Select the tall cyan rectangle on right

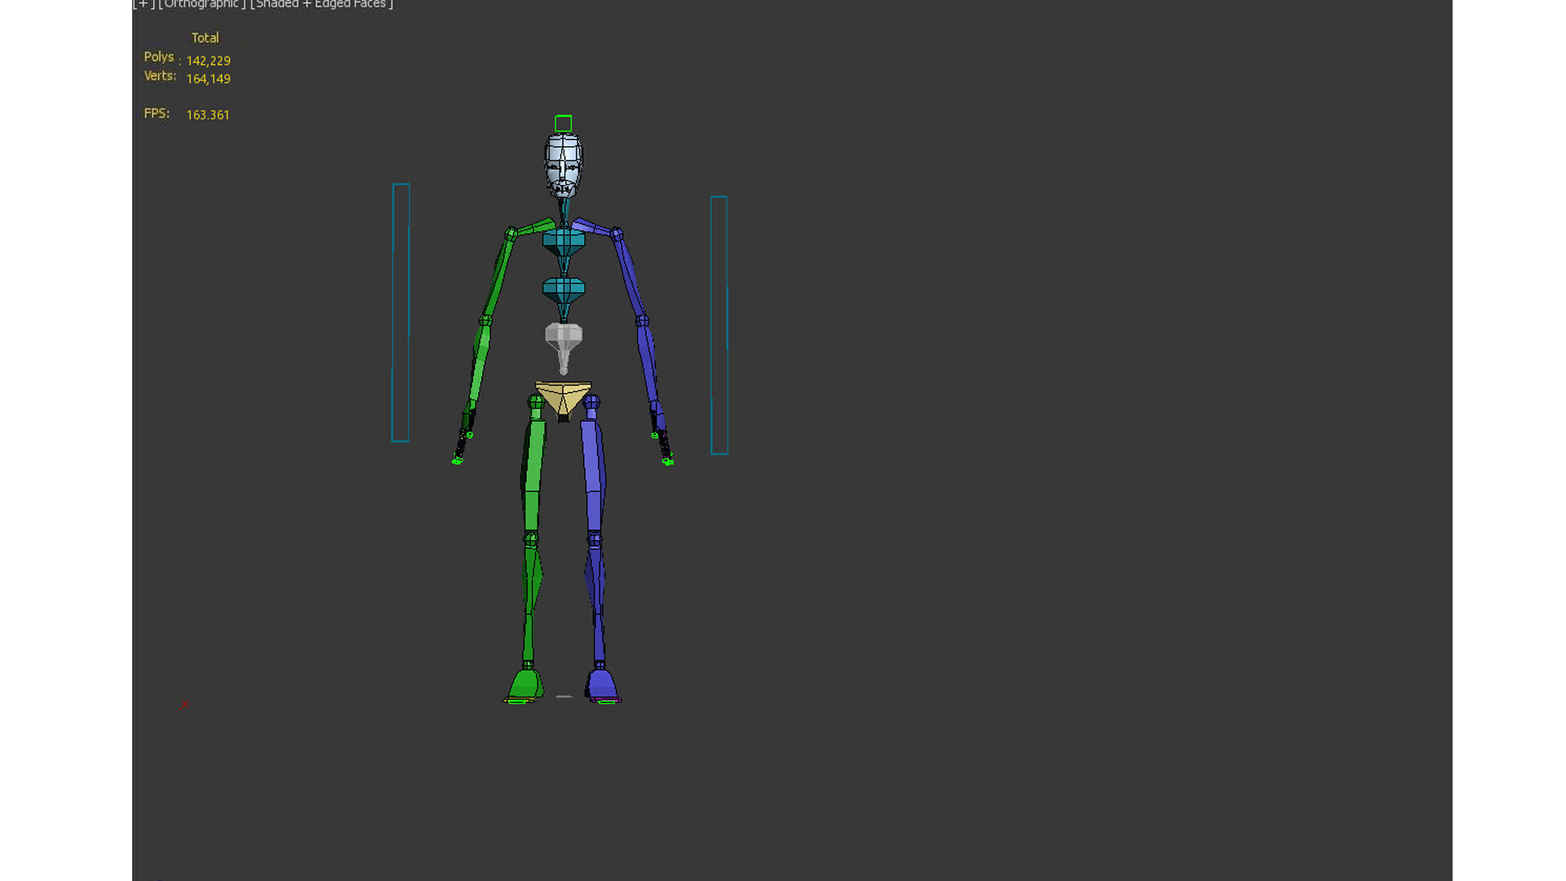[x=719, y=325]
